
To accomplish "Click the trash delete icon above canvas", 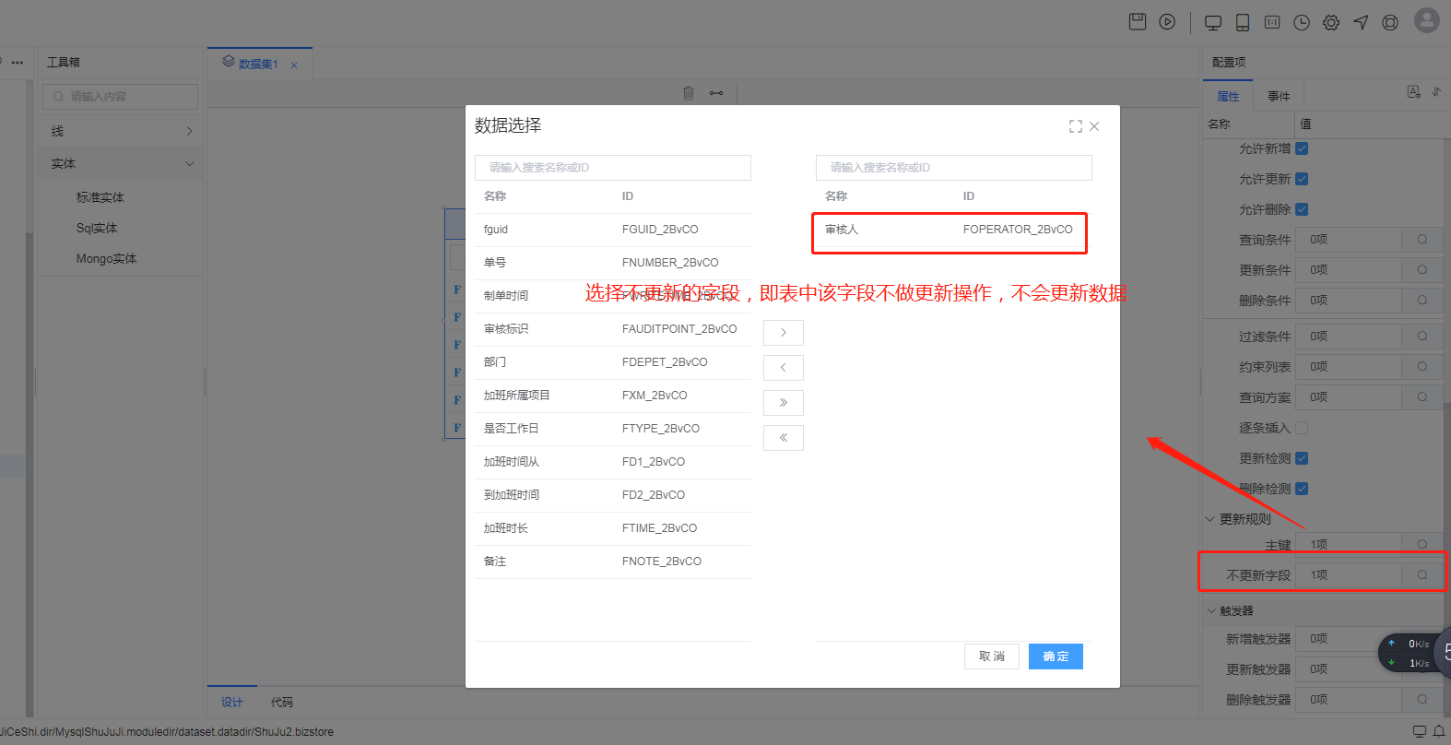I will [689, 93].
